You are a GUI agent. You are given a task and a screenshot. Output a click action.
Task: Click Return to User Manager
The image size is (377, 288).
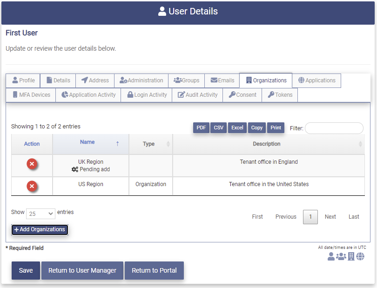tap(82, 270)
